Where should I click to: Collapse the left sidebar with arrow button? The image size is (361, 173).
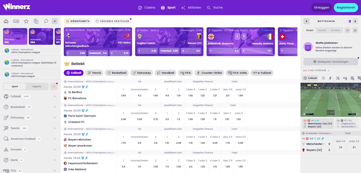tap(55, 21)
